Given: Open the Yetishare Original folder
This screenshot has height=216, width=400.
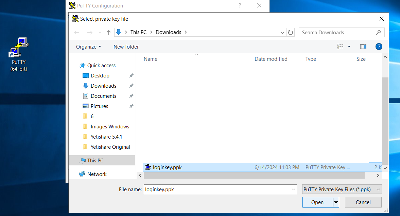Looking at the screenshot, I should [110, 147].
